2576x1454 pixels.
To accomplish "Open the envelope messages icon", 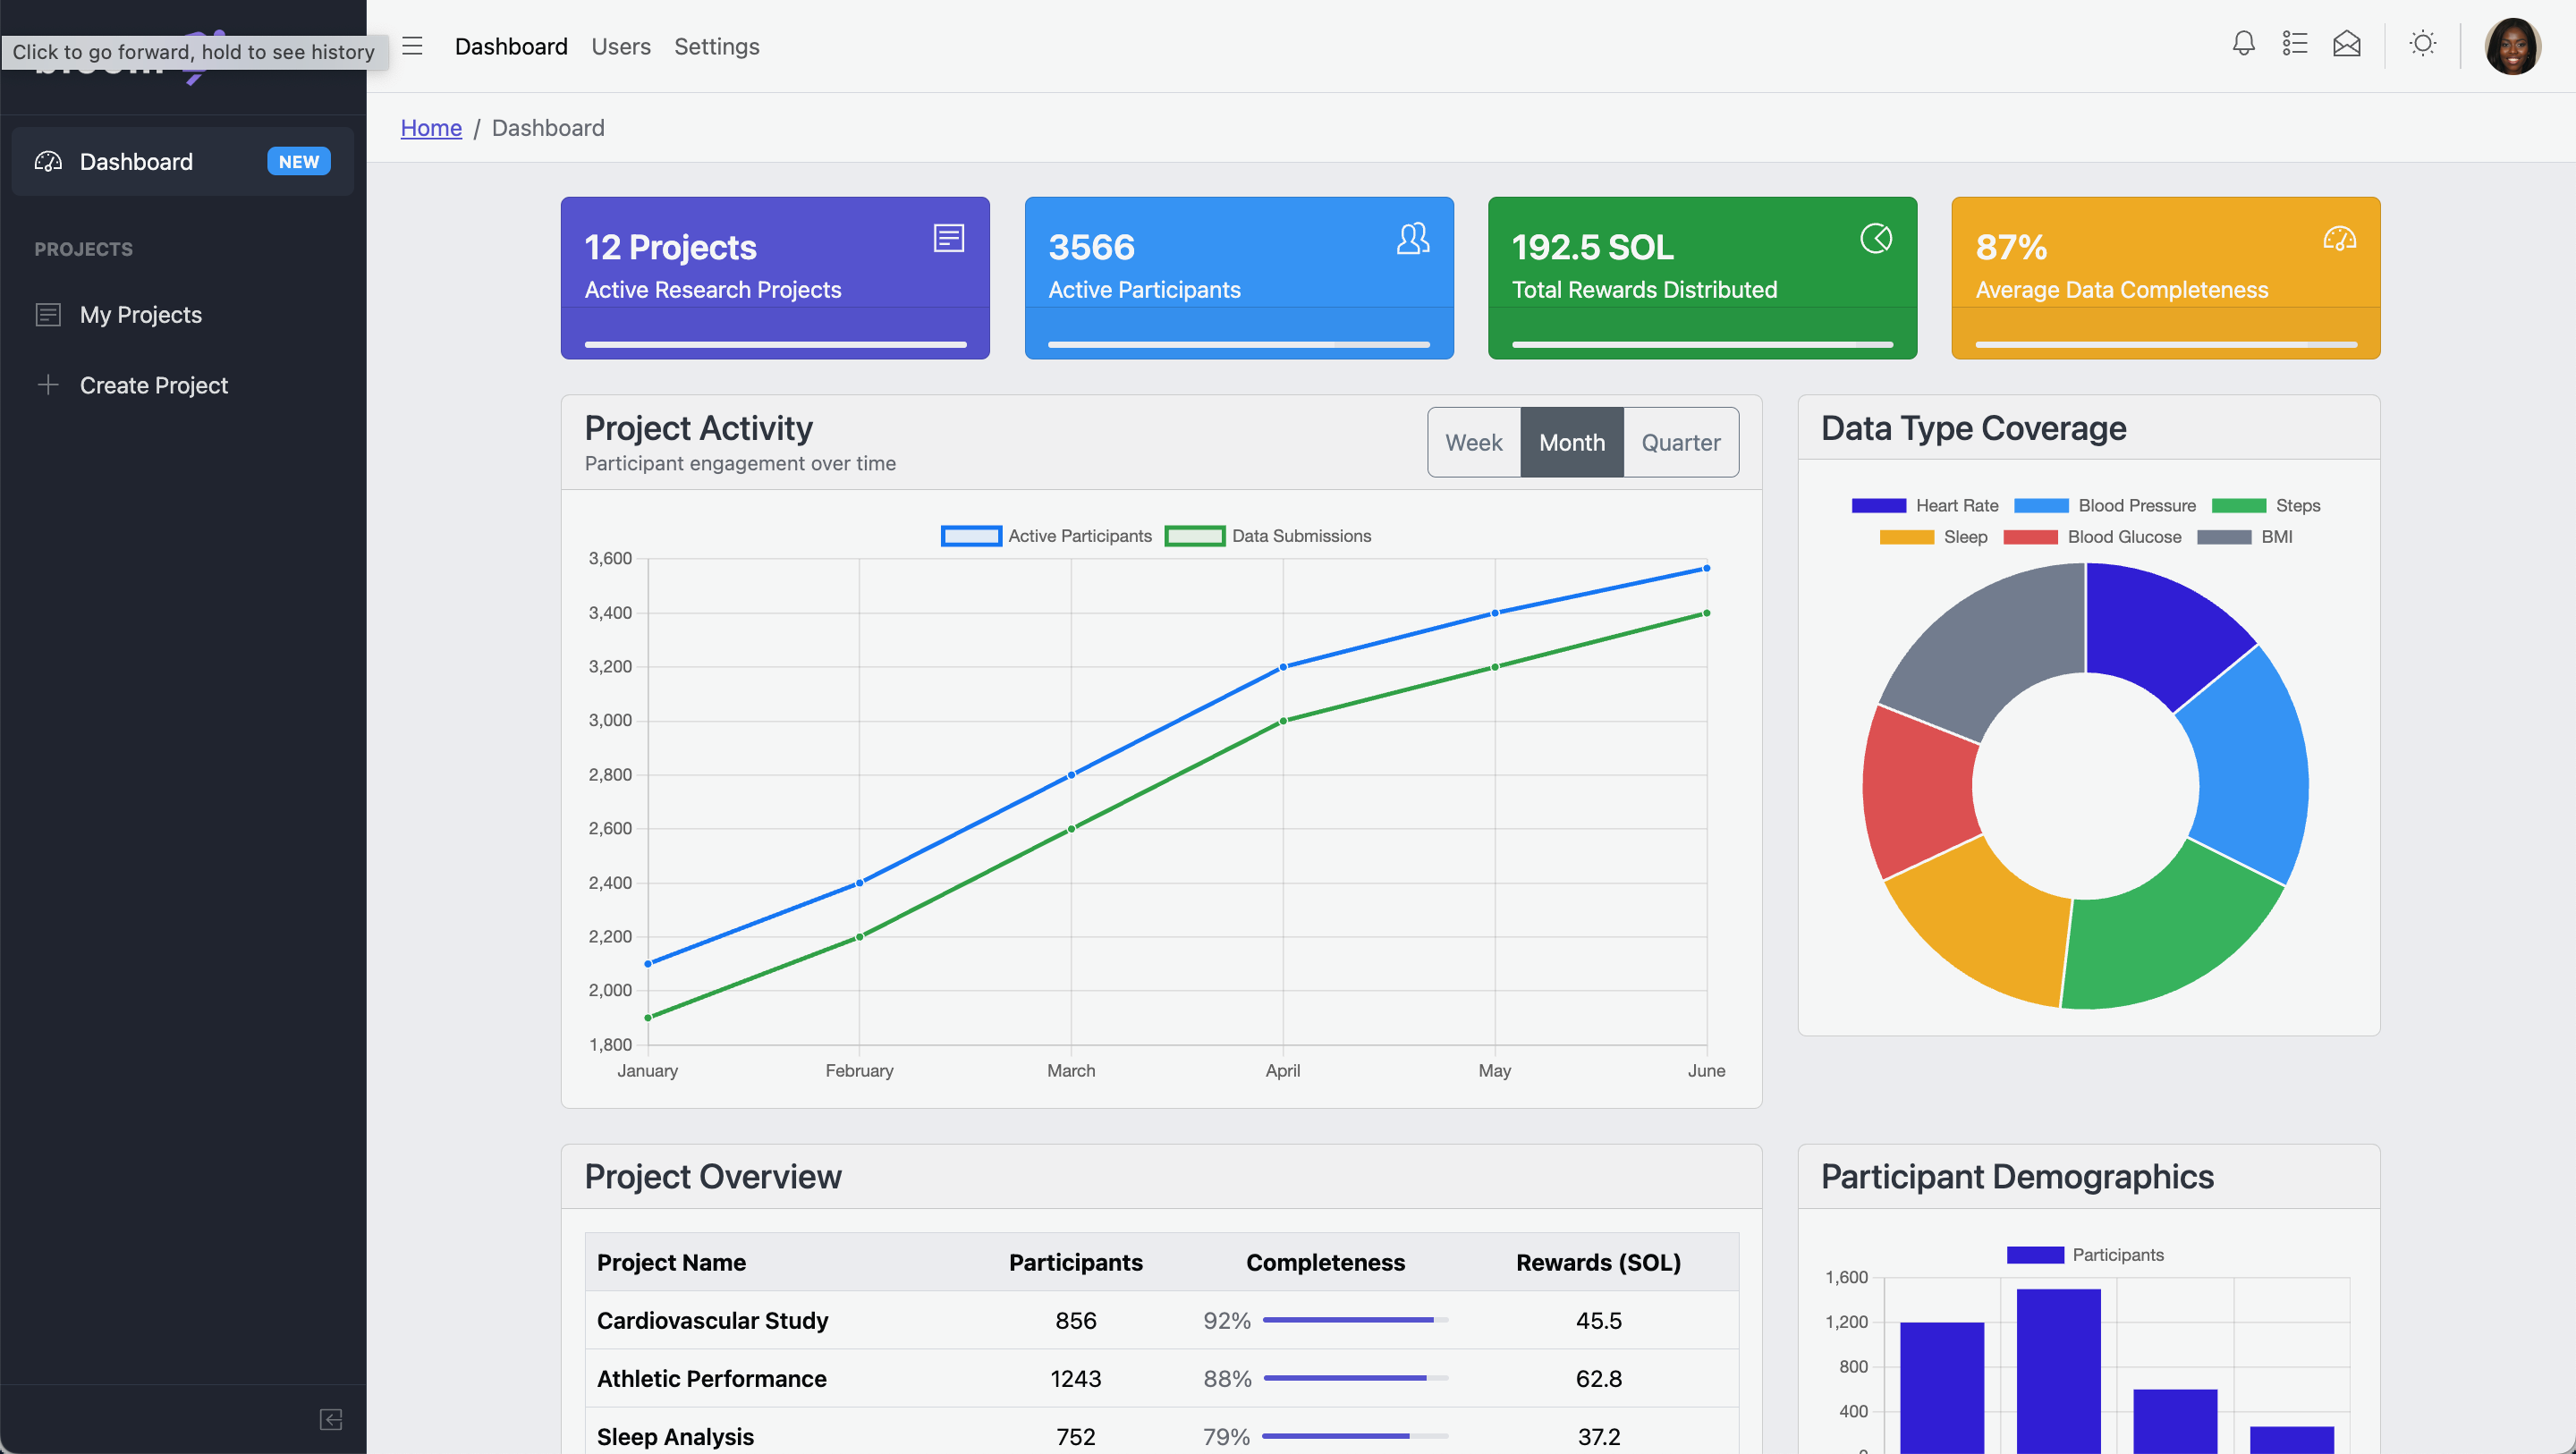I will [x=2346, y=44].
